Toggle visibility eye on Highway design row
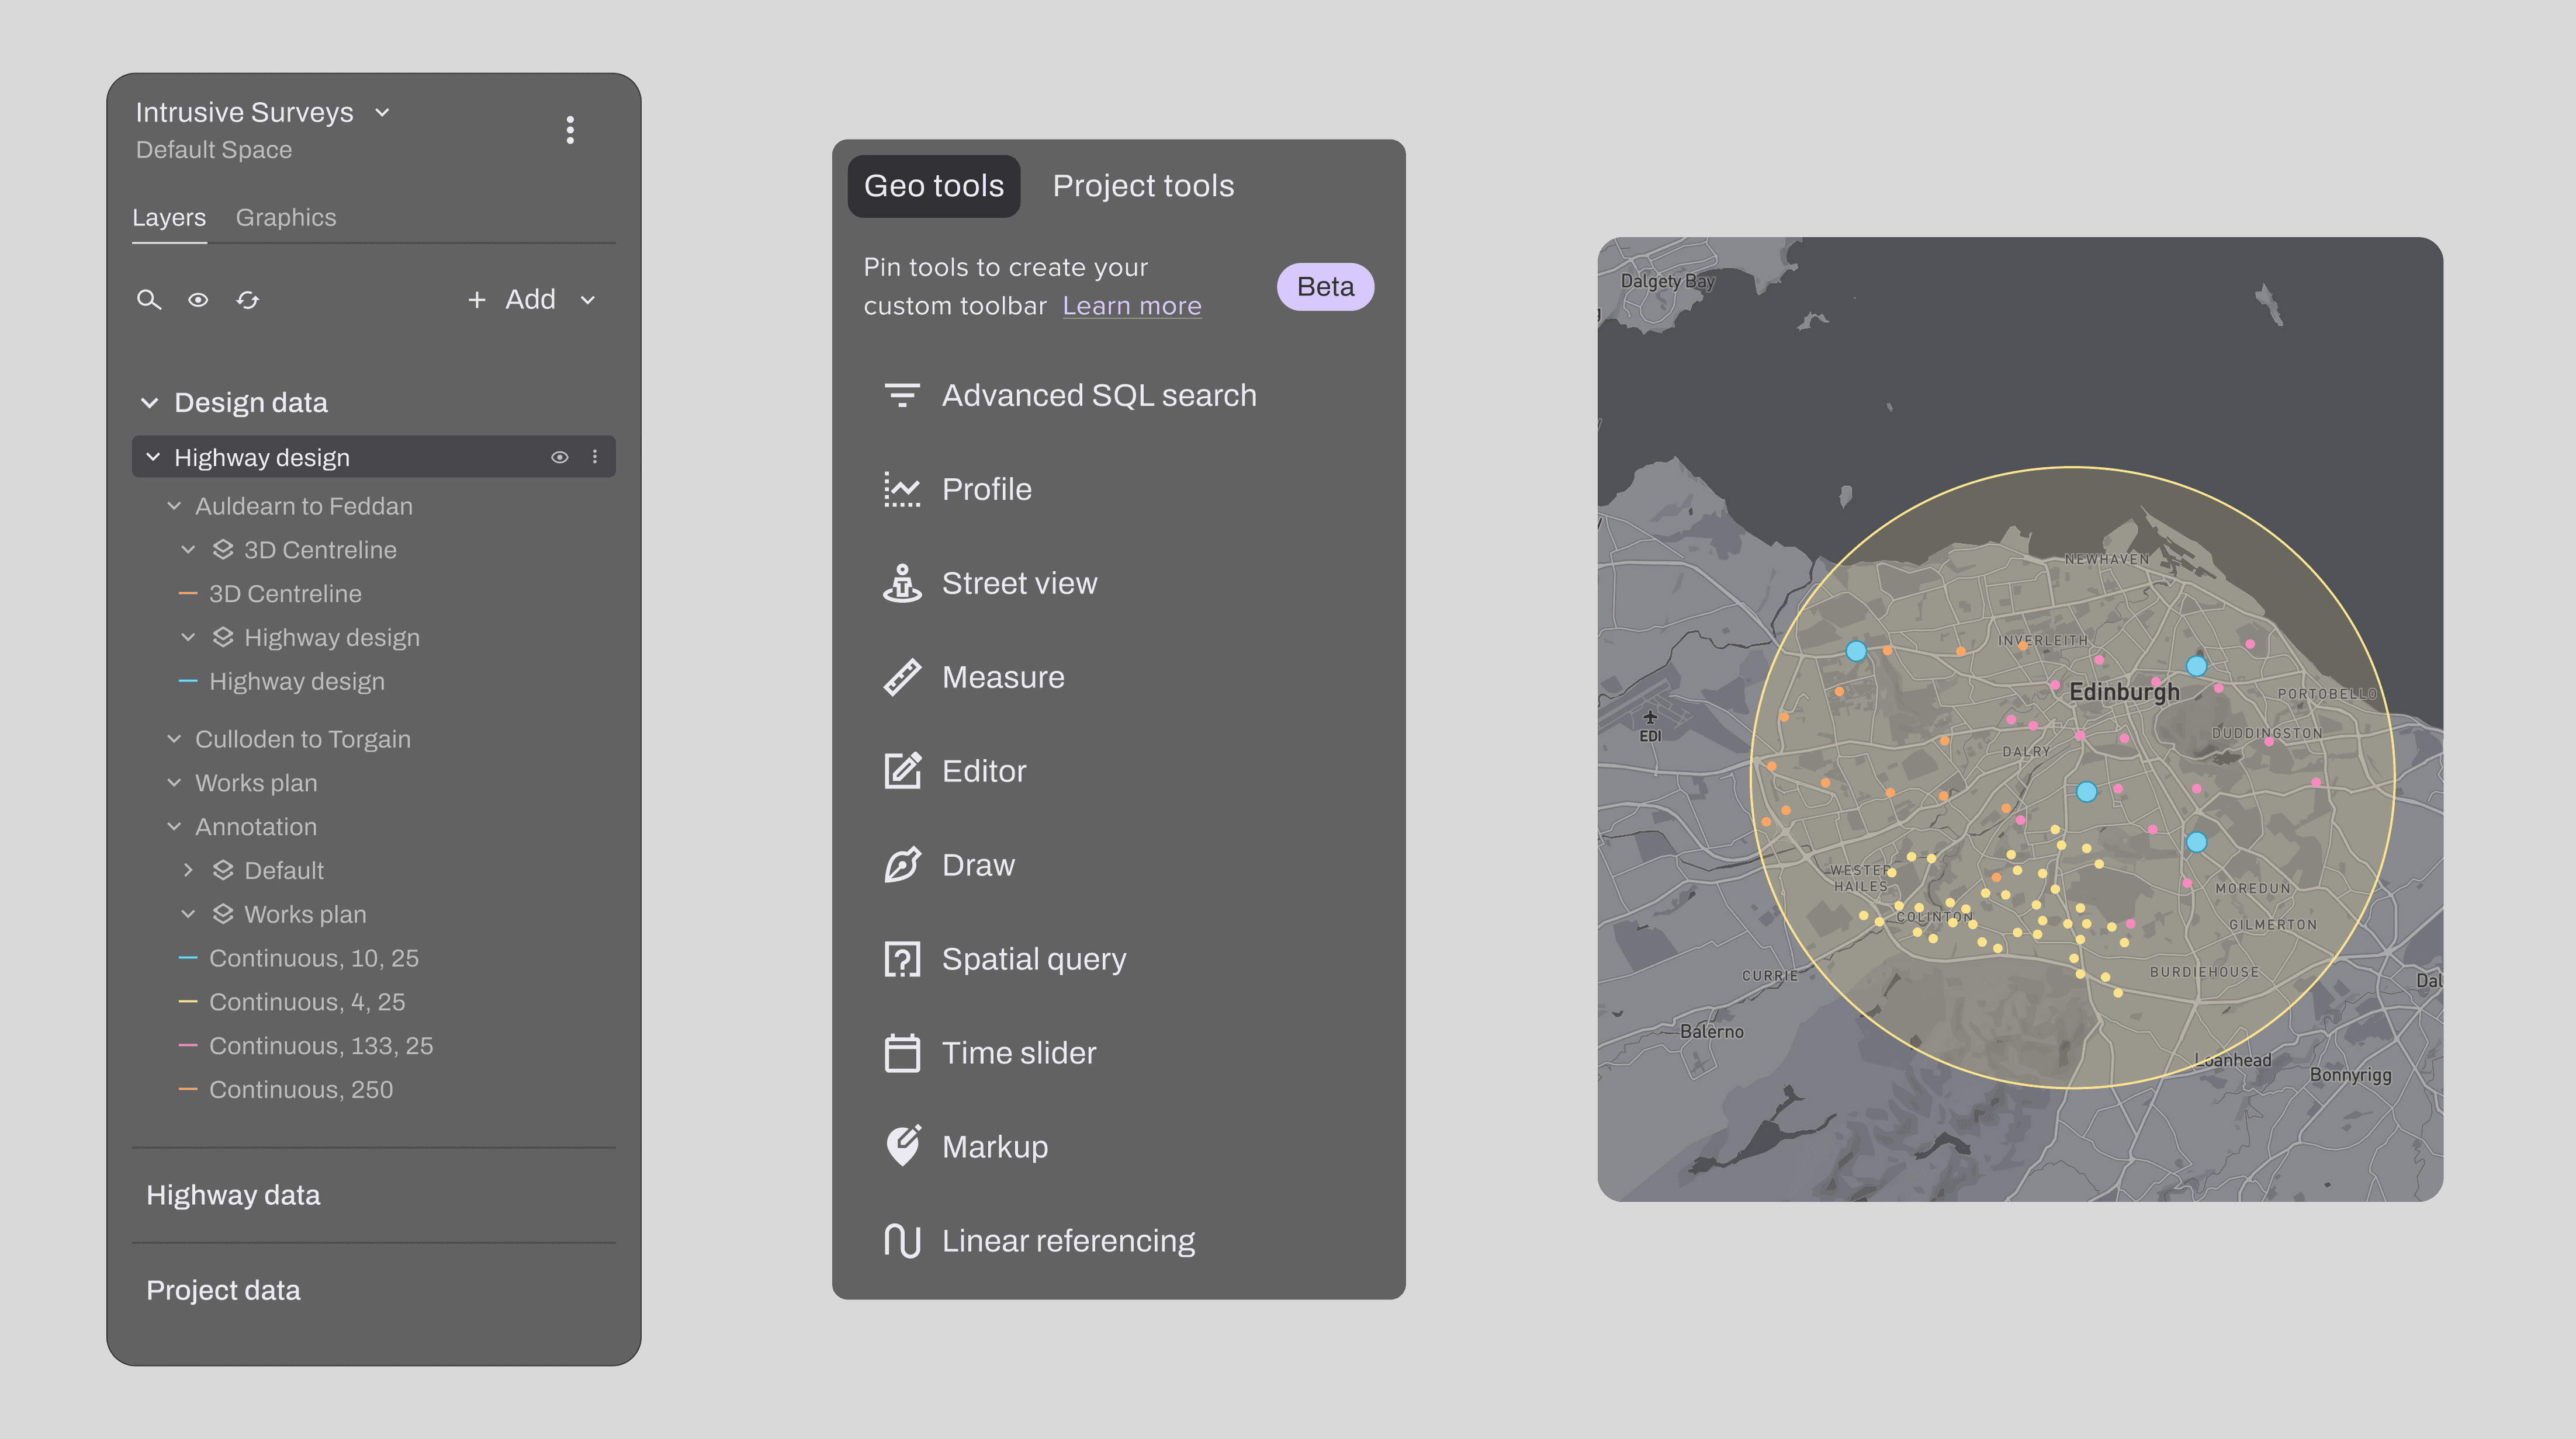 (559, 458)
